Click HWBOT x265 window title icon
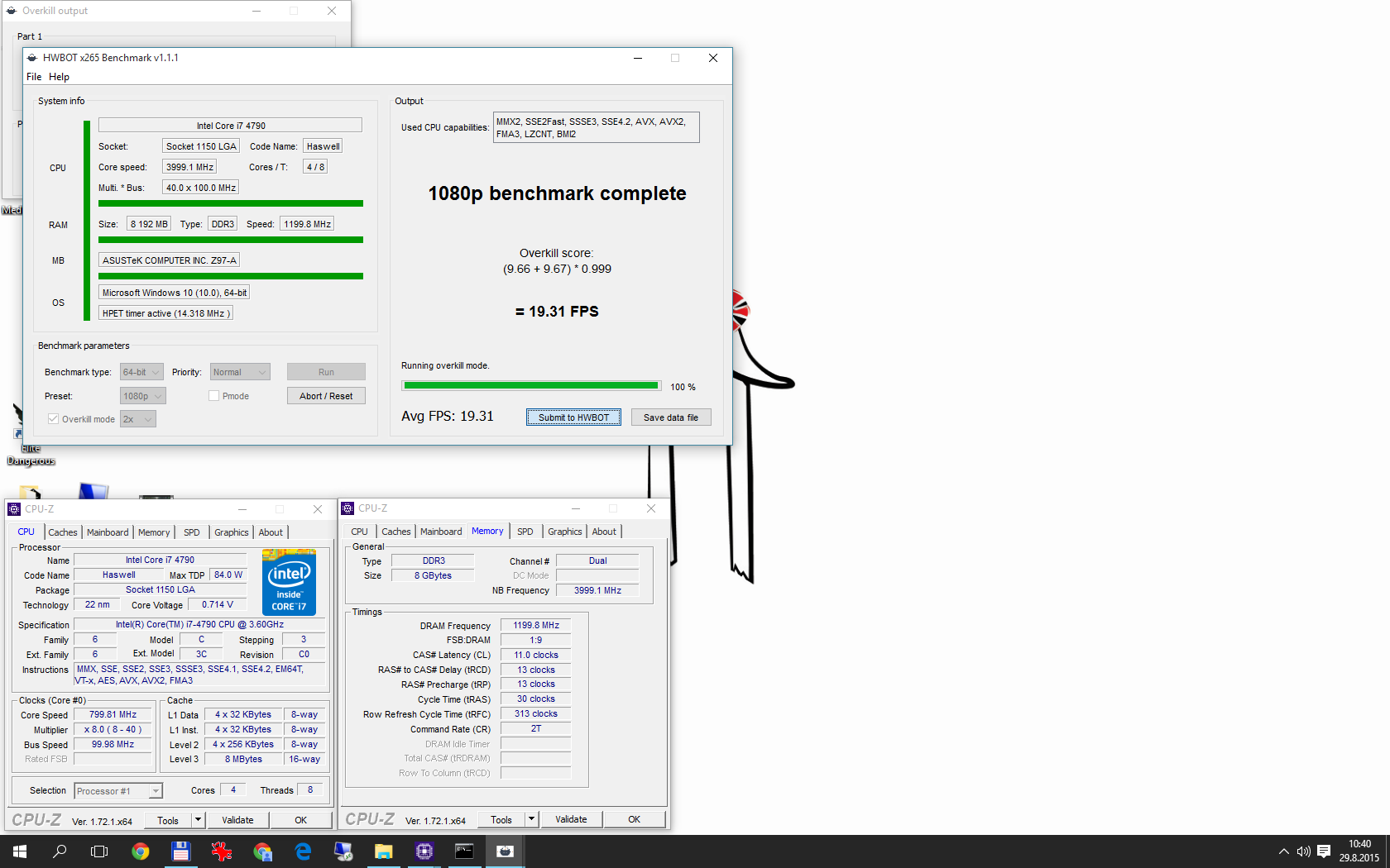Viewport: 1390px width, 868px height. click(x=32, y=58)
